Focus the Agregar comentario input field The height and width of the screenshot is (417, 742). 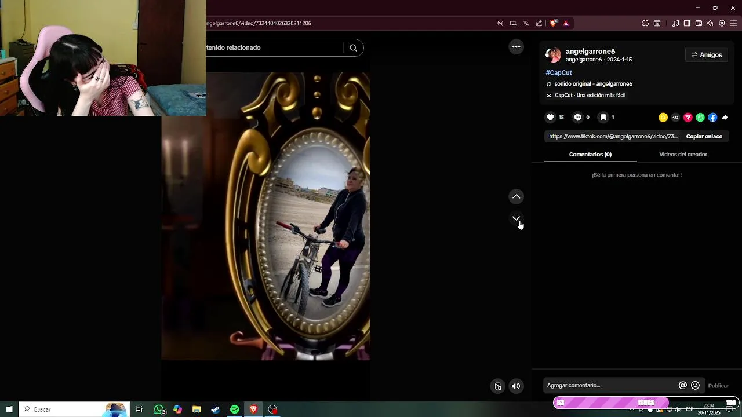(610, 386)
